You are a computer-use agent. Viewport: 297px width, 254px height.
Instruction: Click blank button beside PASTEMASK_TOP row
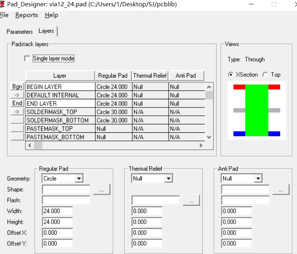coord(17,128)
